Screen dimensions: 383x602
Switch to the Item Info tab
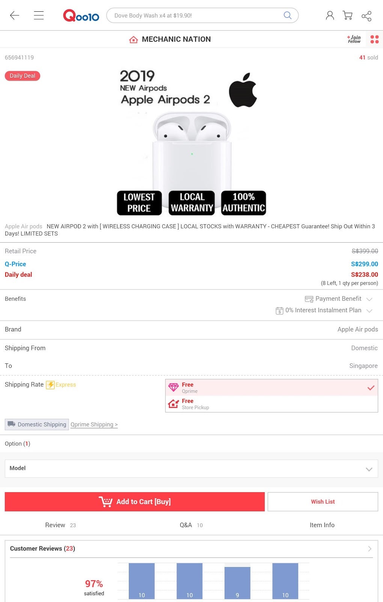tap(322, 525)
